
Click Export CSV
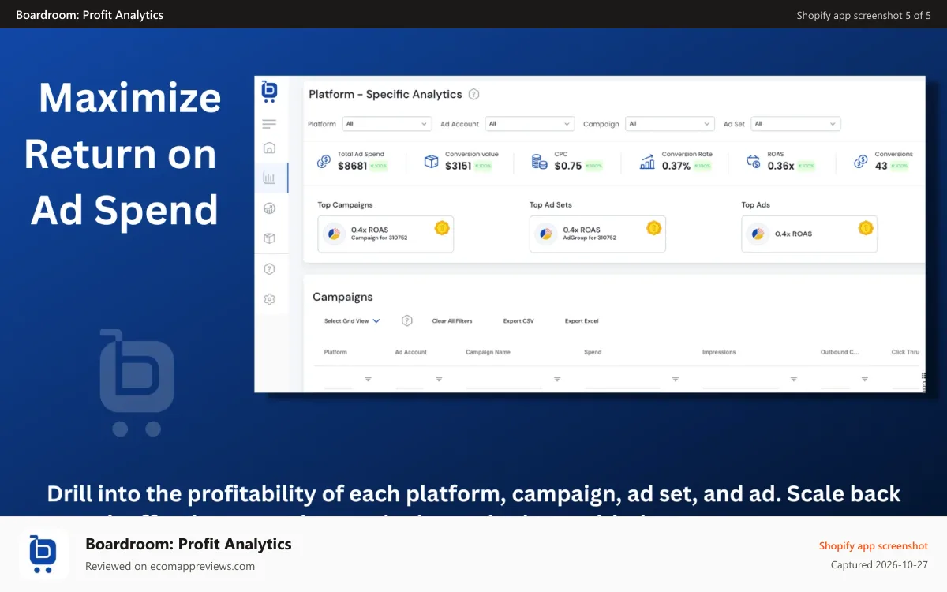pyautogui.click(x=518, y=321)
